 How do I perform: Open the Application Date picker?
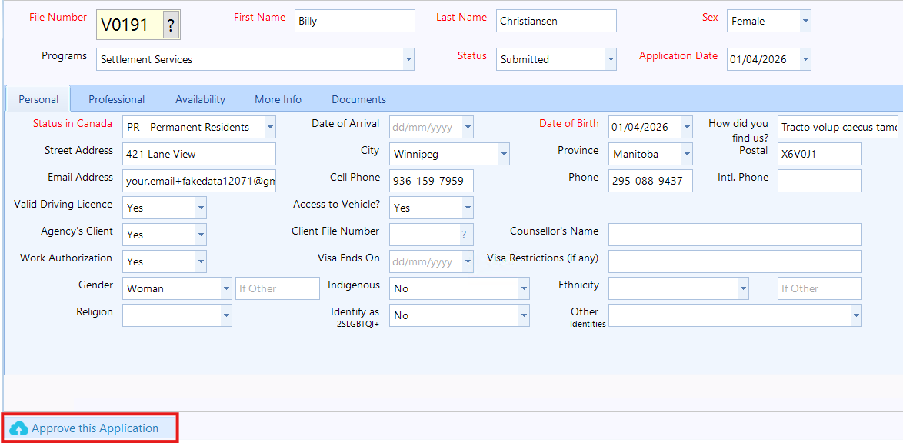[x=805, y=59]
